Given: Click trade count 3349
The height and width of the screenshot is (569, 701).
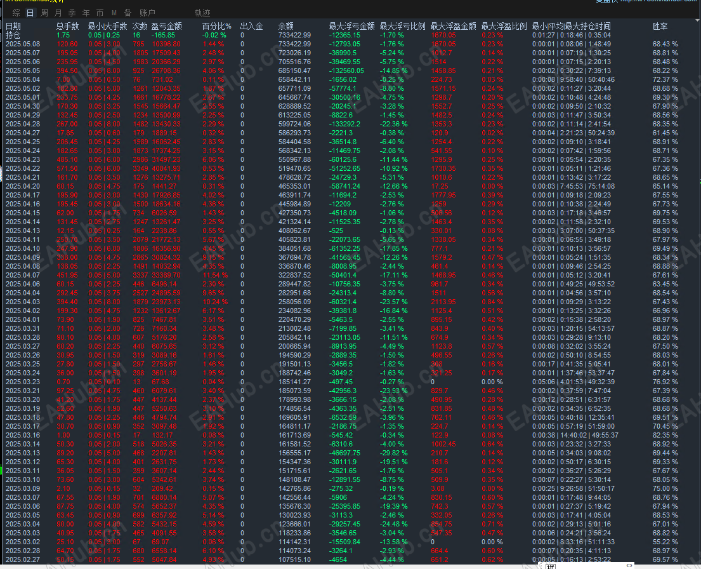Looking at the screenshot, I should coord(140,168).
